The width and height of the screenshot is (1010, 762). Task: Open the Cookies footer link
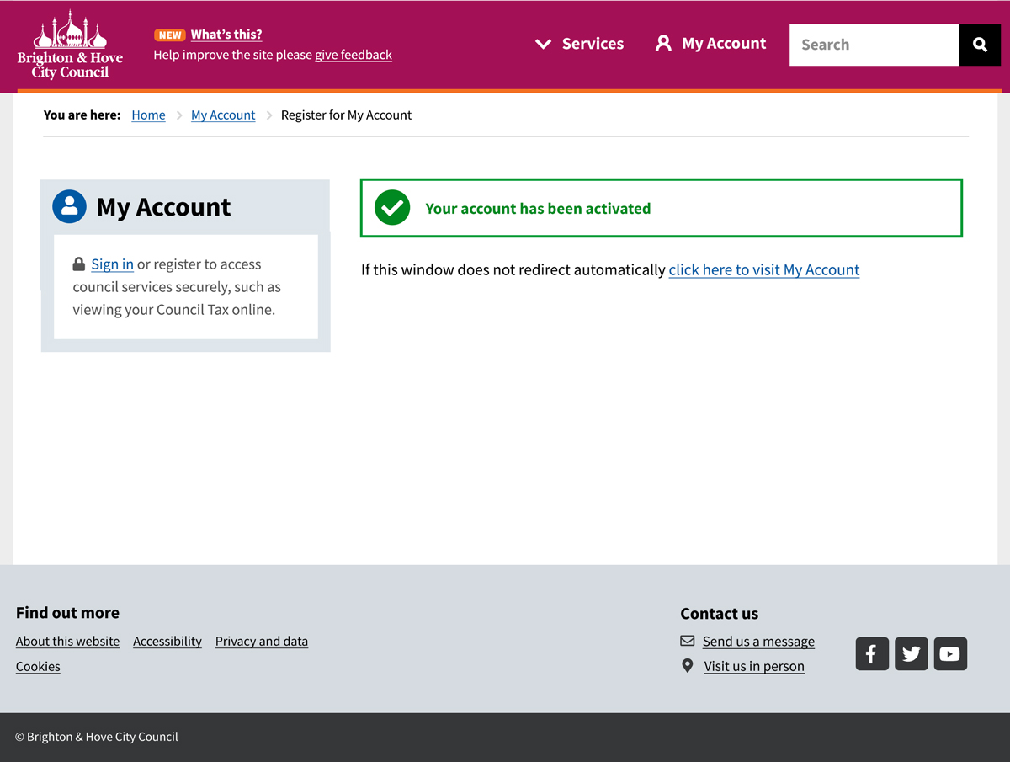(x=38, y=667)
